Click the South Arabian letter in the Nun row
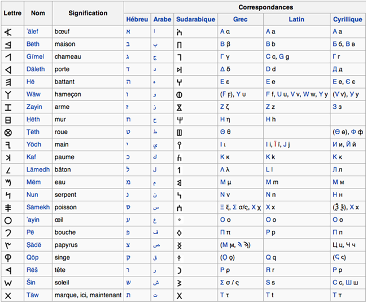 pyautogui.click(x=180, y=195)
